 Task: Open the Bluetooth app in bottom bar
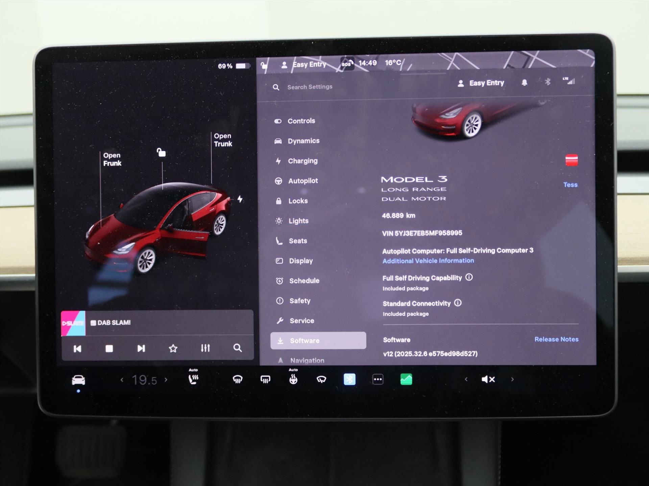coord(350,379)
